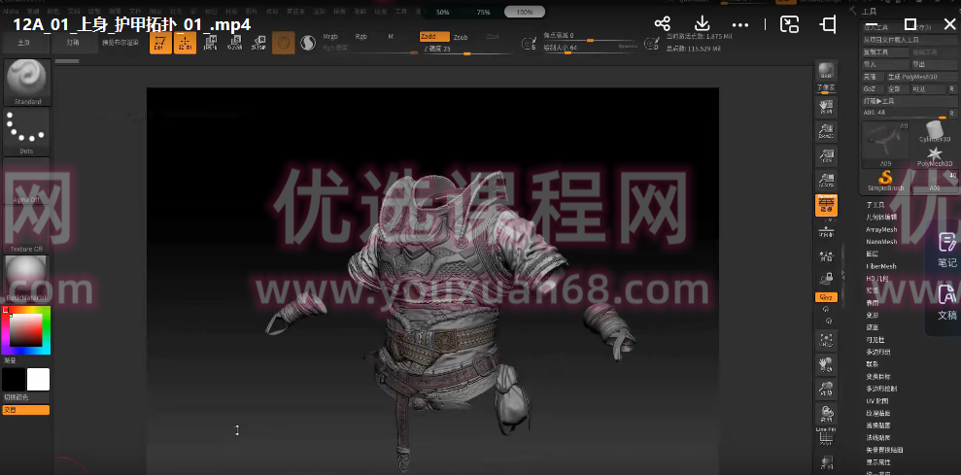The height and width of the screenshot is (475, 961).
Task: Expand the 子工具 subtool section
Action: click(875, 205)
